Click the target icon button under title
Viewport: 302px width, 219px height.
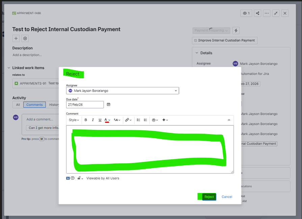[x=25, y=38]
